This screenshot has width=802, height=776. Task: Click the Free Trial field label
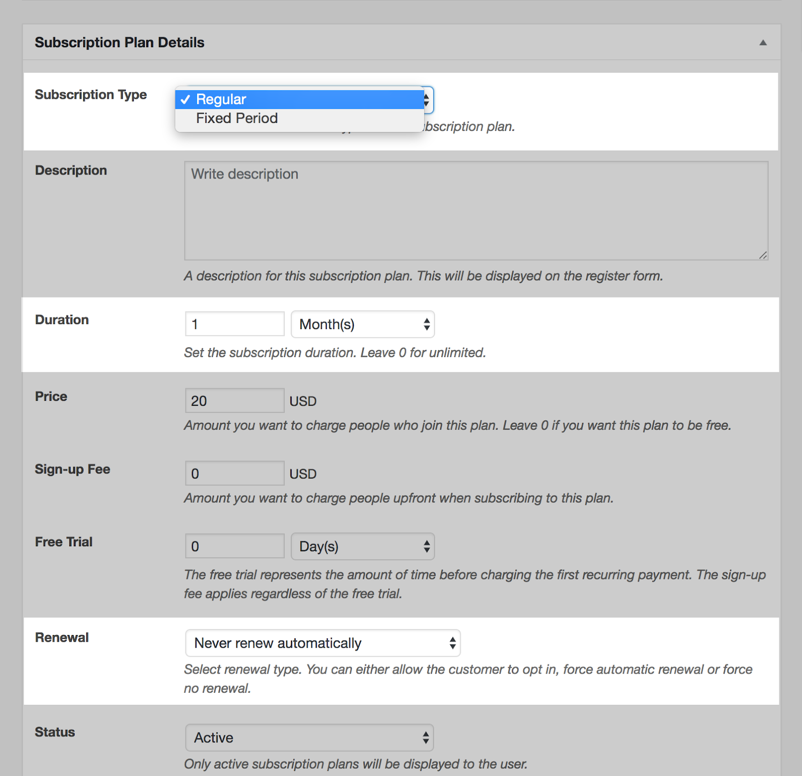point(64,542)
